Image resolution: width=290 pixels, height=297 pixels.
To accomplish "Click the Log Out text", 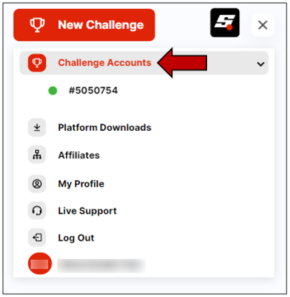I will [x=76, y=238].
